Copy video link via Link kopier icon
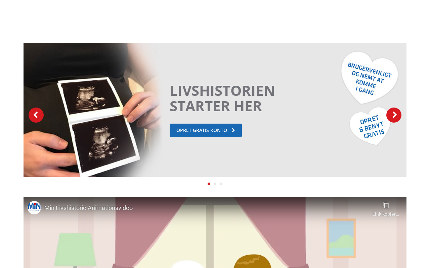 (386, 205)
